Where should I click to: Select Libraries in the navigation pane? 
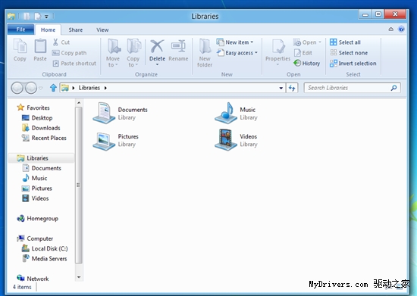(x=42, y=158)
